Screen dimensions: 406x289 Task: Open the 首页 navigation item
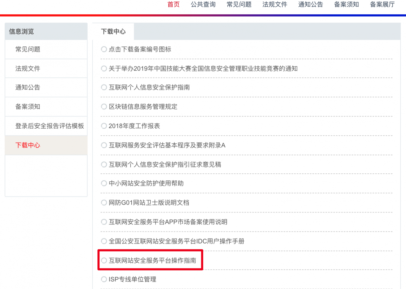click(174, 4)
